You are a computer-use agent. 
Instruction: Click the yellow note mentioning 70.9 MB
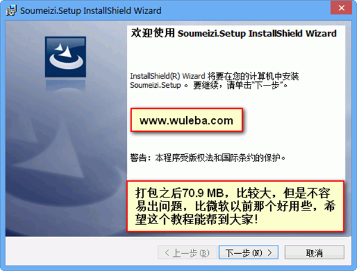[236, 206]
